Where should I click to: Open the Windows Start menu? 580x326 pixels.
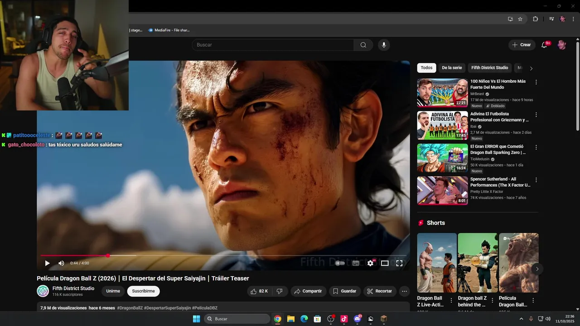pyautogui.click(x=196, y=319)
